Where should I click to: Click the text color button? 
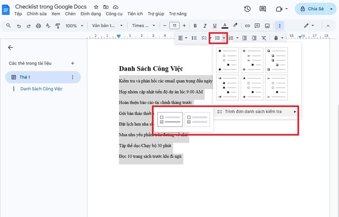pos(225,26)
